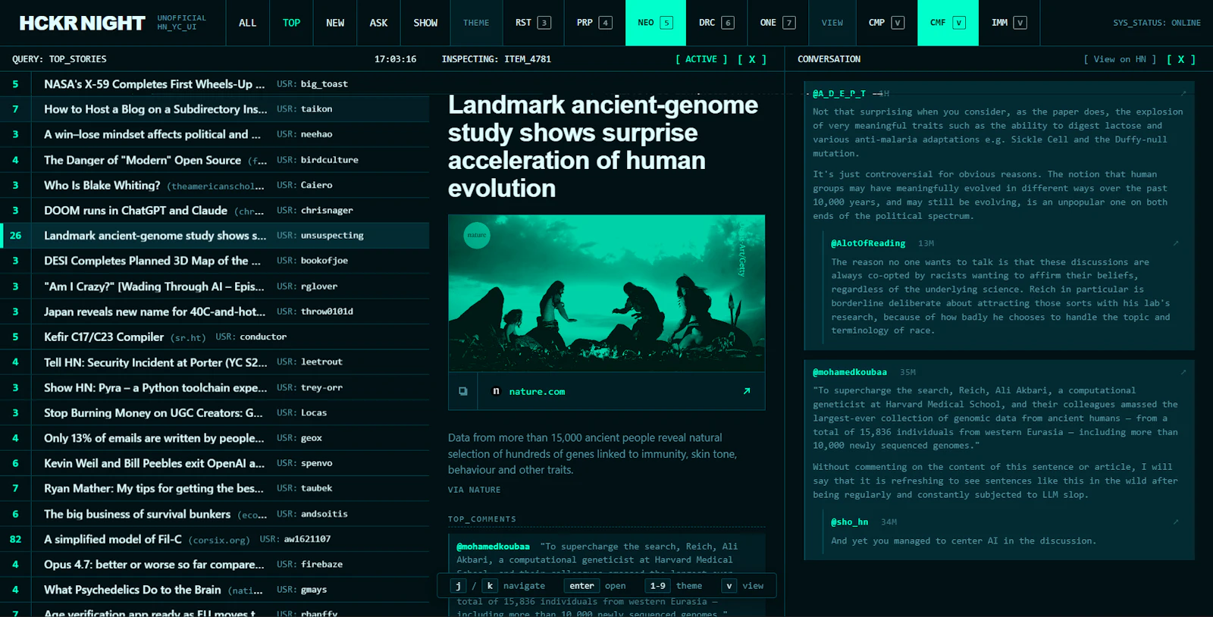Click the 'enter' open key hint
The image size is (1213, 617).
(581, 586)
